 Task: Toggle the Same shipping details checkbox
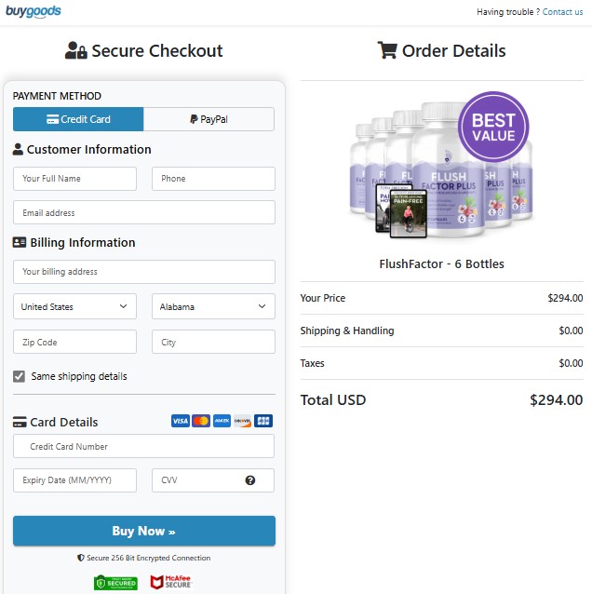coord(20,376)
